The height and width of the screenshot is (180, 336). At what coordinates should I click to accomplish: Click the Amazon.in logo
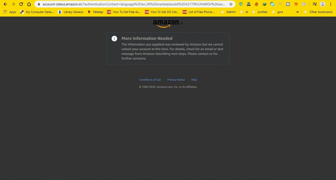168,23
